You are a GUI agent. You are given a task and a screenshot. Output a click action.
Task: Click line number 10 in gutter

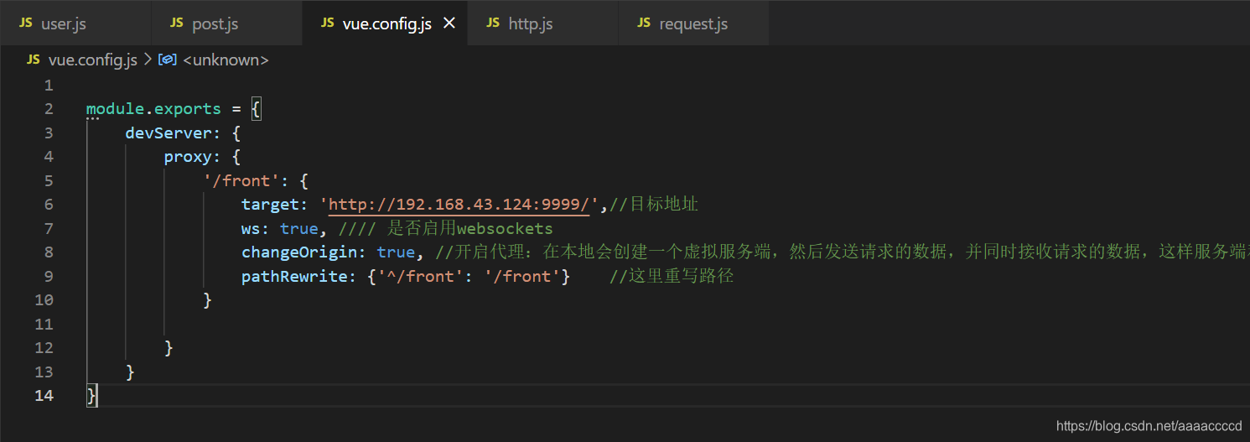click(44, 300)
